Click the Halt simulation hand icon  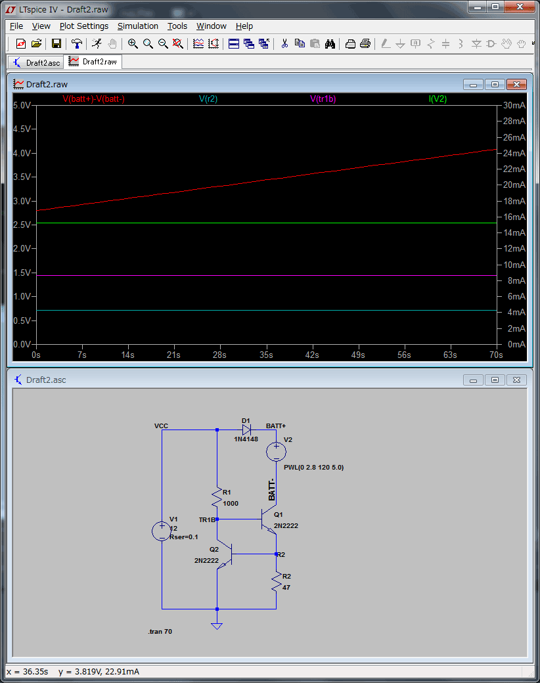pyautogui.click(x=112, y=43)
